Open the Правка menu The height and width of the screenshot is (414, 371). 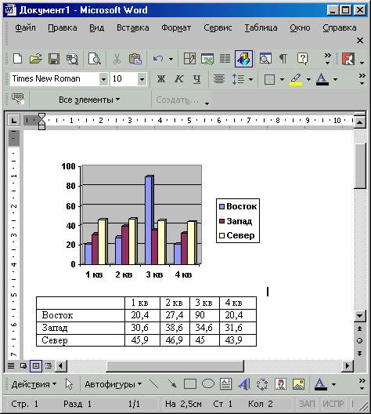coord(63,27)
